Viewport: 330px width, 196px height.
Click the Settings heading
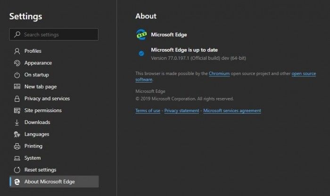click(25, 16)
